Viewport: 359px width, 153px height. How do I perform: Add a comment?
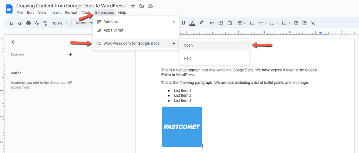point(221,23)
